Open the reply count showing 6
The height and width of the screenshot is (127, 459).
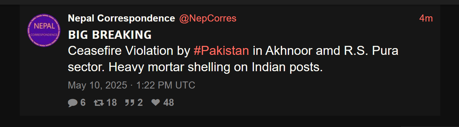coord(83,103)
